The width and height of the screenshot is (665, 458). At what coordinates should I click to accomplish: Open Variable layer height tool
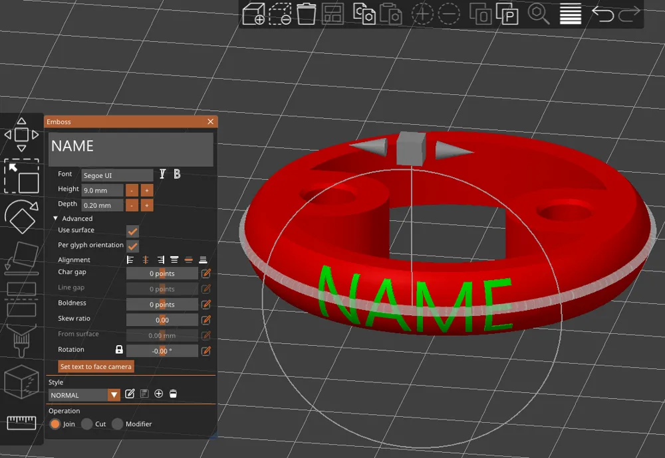click(x=571, y=13)
